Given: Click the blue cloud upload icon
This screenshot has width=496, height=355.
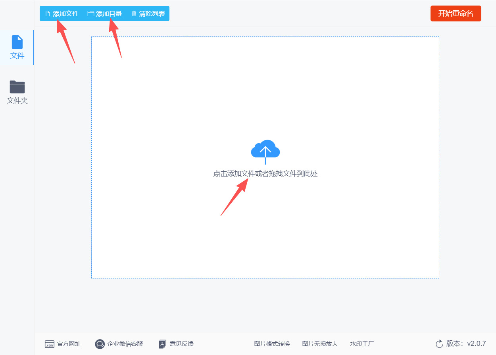Looking at the screenshot, I should [x=265, y=152].
